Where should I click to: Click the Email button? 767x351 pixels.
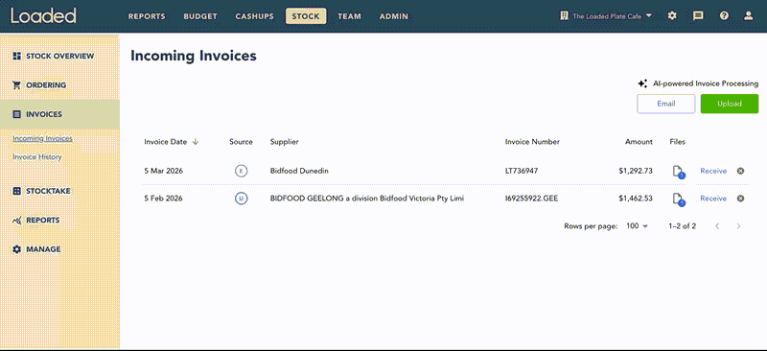point(665,104)
